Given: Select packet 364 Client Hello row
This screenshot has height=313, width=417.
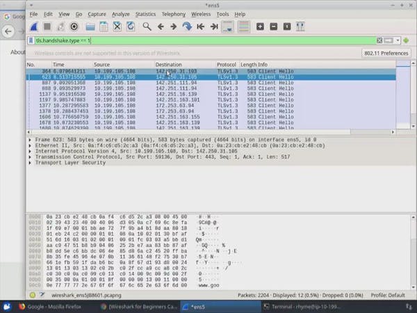Looking at the screenshot, I should [211, 72].
